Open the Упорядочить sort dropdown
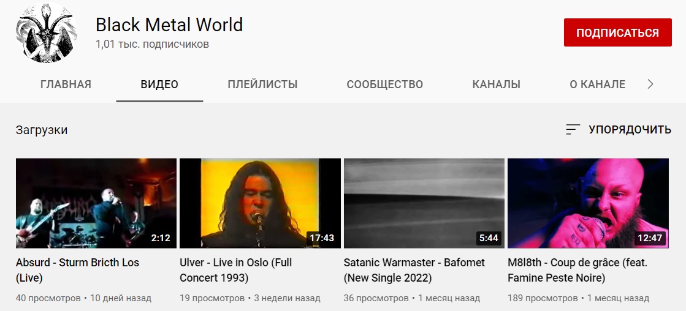Image resolution: width=686 pixels, height=311 pixels. point(618,130)
